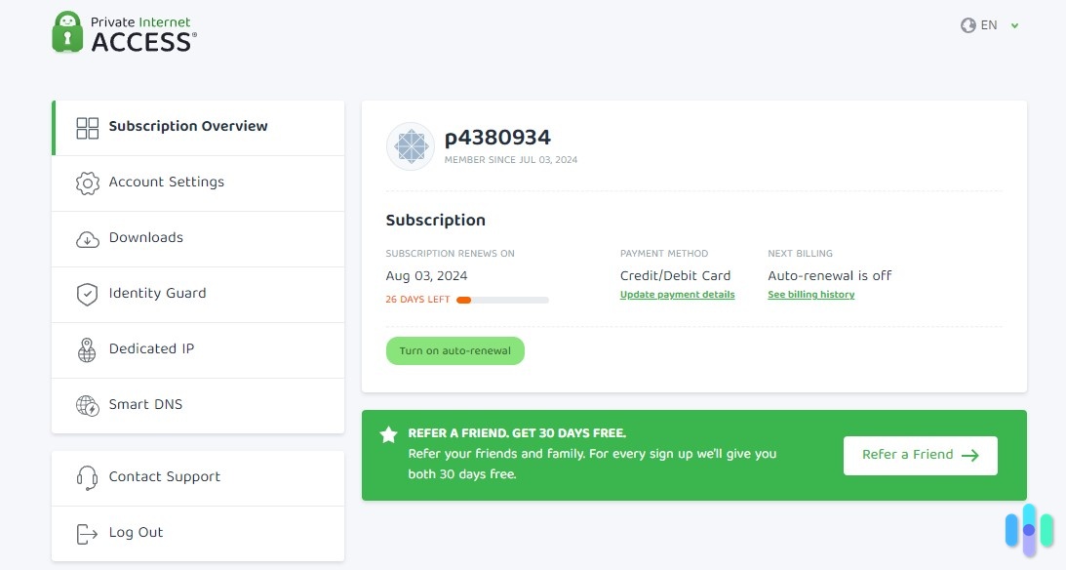Click the Refer a Friend button
Screen dimensions: 1066x570
(x=919, y=455)
